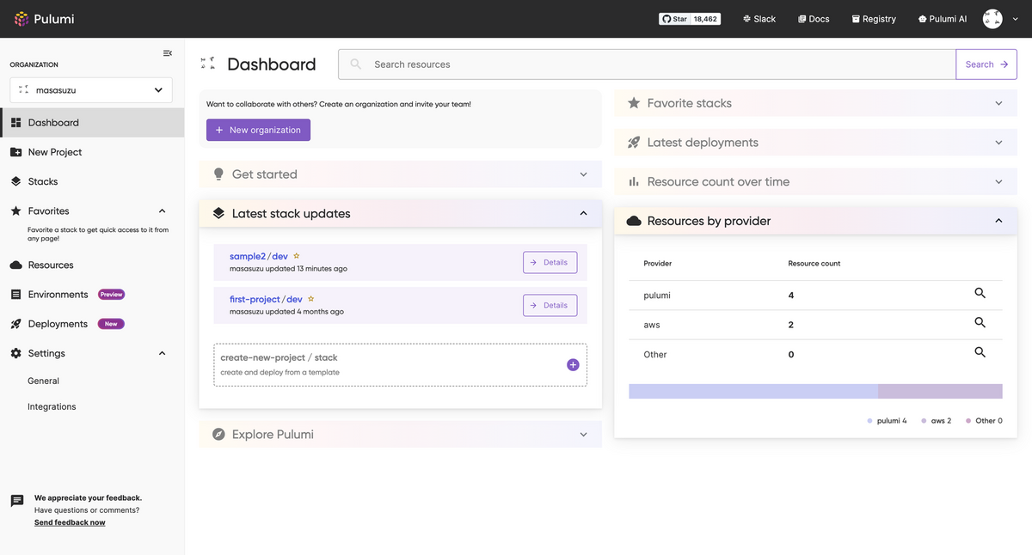Click the Explore Pulumi compass icon
This screenshot has width=1032, height=555.
(218, 435)
